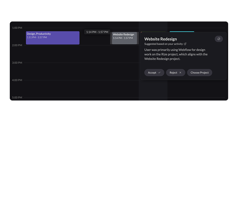Click the checkmark icon on Accept
This screenshot has width=249, height=201.
tap(159, 73)
